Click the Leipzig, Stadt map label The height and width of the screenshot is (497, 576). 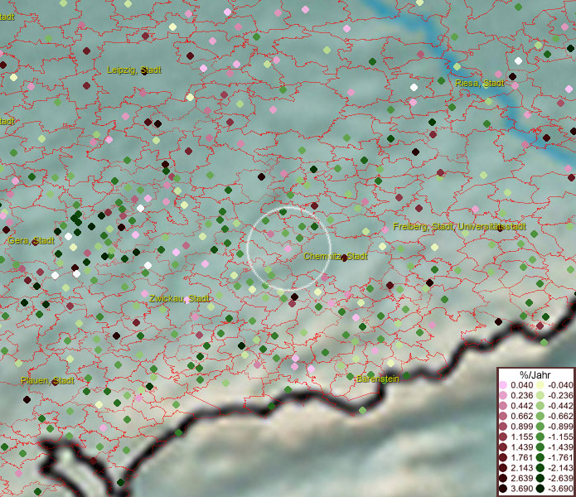click(x=134, y=70)
